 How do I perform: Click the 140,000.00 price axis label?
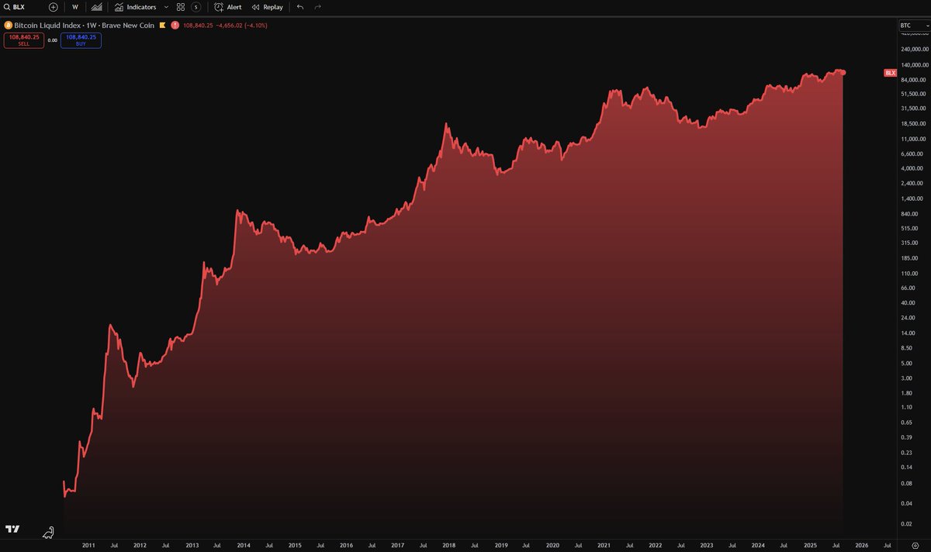tap(913, 65)
